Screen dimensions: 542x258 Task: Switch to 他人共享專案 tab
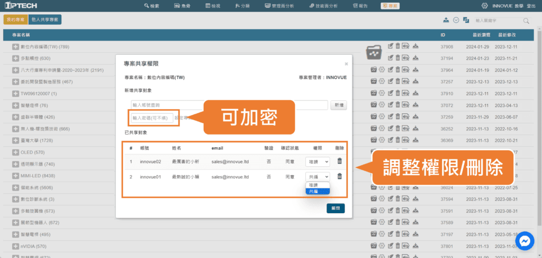coord(45,20)
